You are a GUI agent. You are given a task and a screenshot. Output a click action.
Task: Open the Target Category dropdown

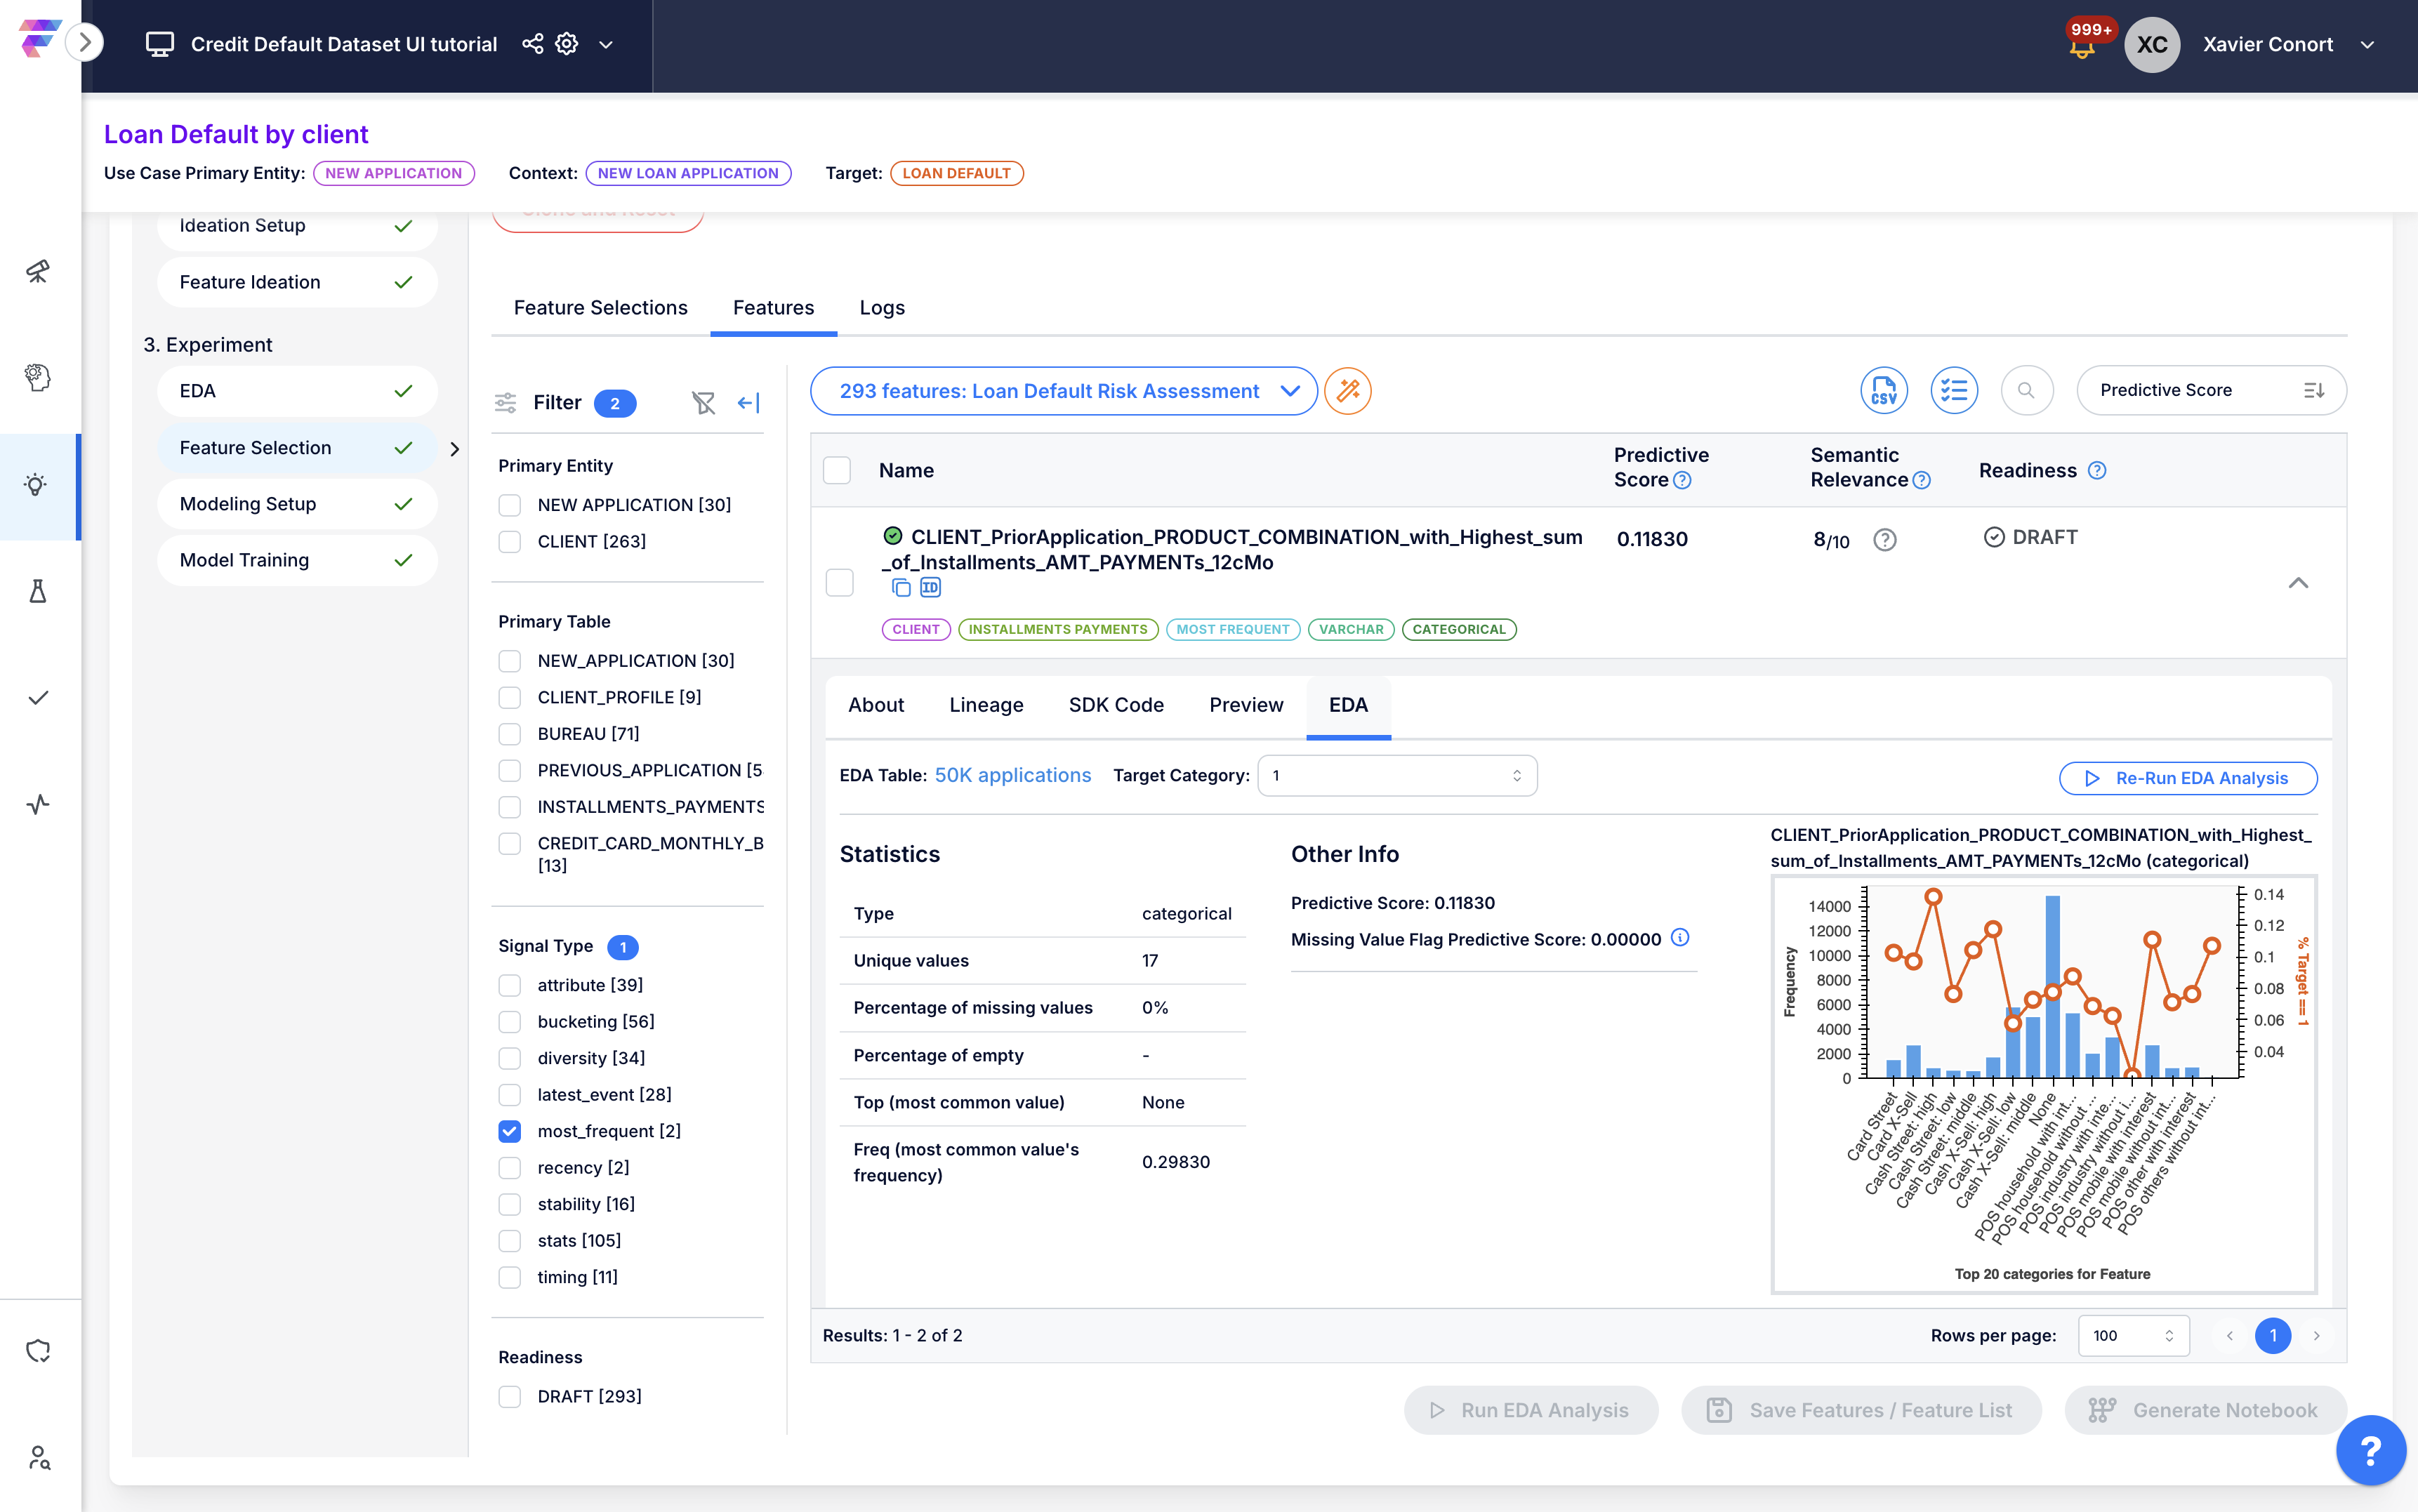[1396, 776]
